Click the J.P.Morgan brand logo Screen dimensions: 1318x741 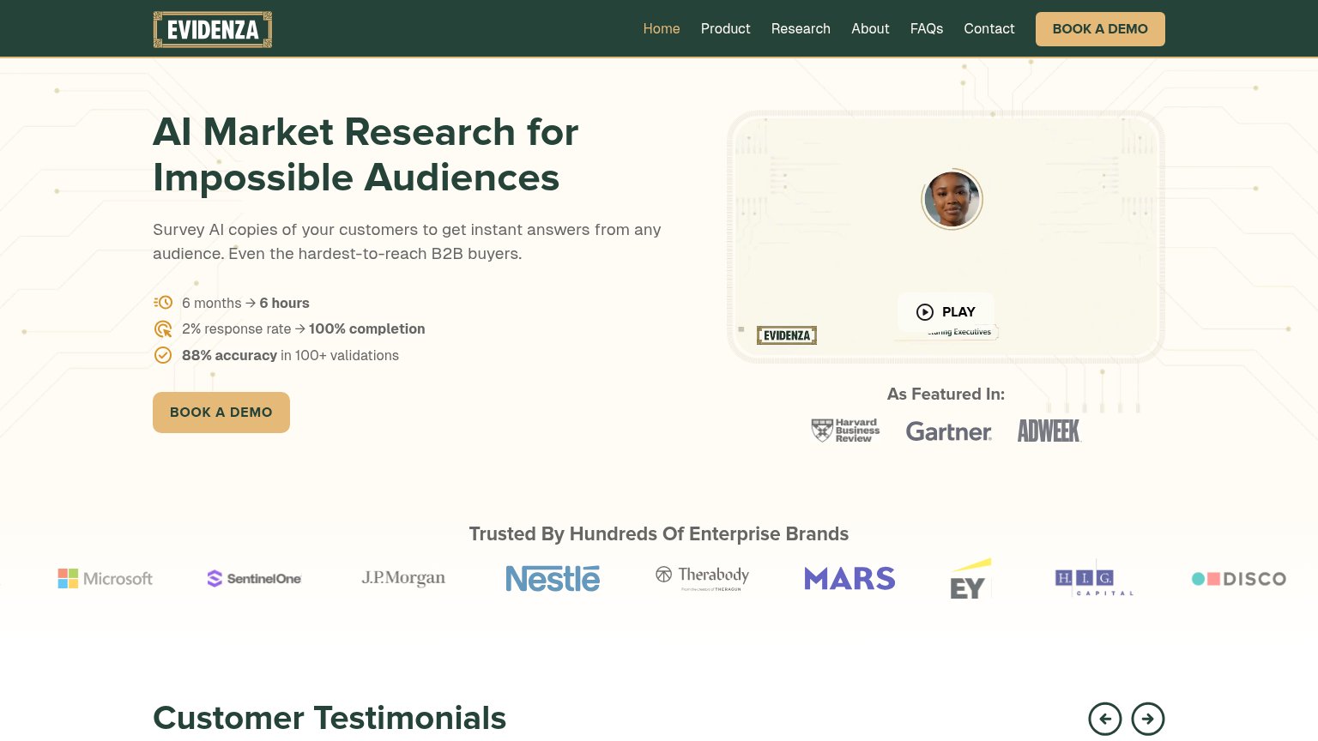click(x=403, y=579)
